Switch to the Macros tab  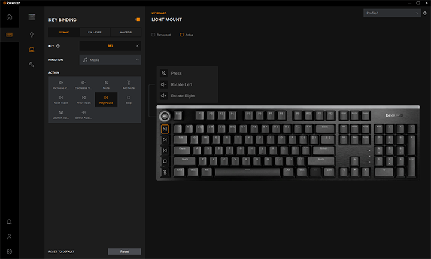(126, 32)
